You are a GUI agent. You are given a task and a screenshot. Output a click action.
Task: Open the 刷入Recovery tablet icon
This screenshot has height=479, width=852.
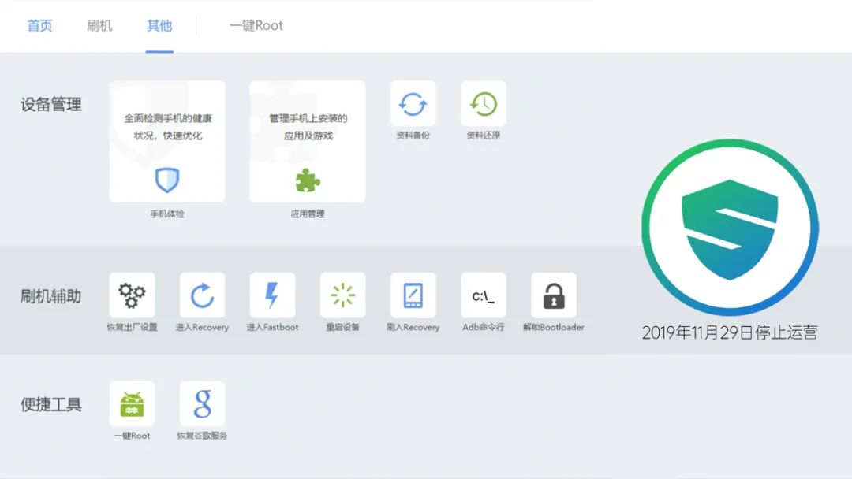click(413, 295)
